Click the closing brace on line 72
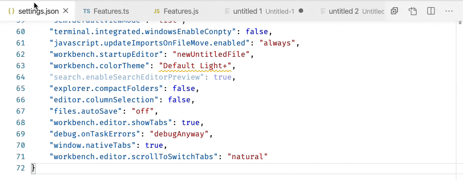 (x=33, y=168)
